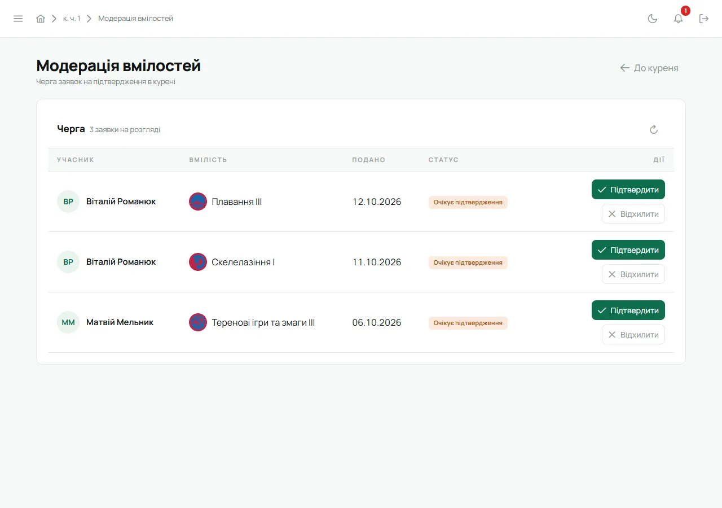
Task: Click the Плавання III badge icon
Action: tap(198, 202)
